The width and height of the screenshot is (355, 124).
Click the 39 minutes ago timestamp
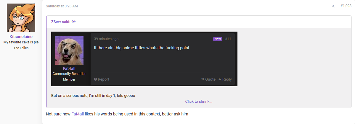pyautogui.click(x=106, y=39)
